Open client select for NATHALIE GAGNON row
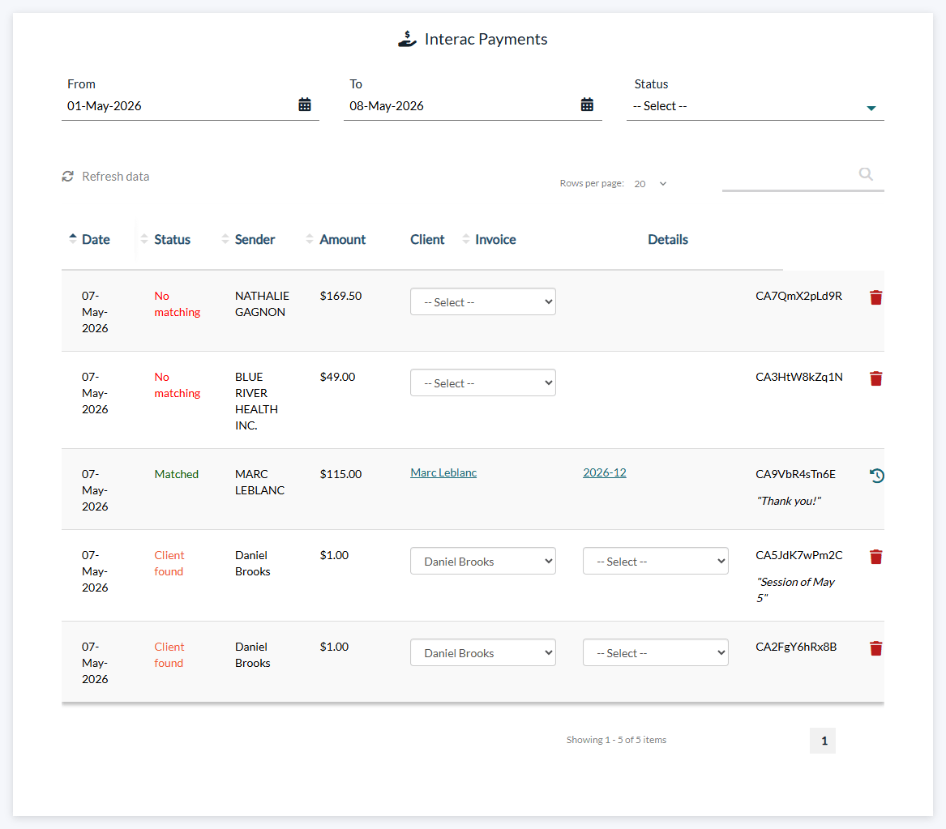946x829 pixels. (x=482, y=301)
